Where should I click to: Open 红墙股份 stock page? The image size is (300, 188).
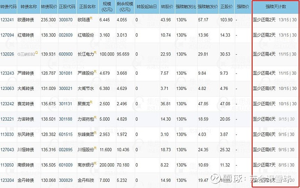click(x=86, y=35)
